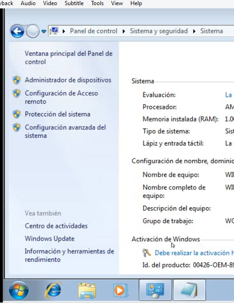Click shield icon beside Configuración avanzada del sistema

point(16,128)
